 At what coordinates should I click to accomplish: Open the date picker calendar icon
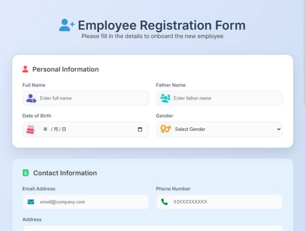click(x=140, y=129)
